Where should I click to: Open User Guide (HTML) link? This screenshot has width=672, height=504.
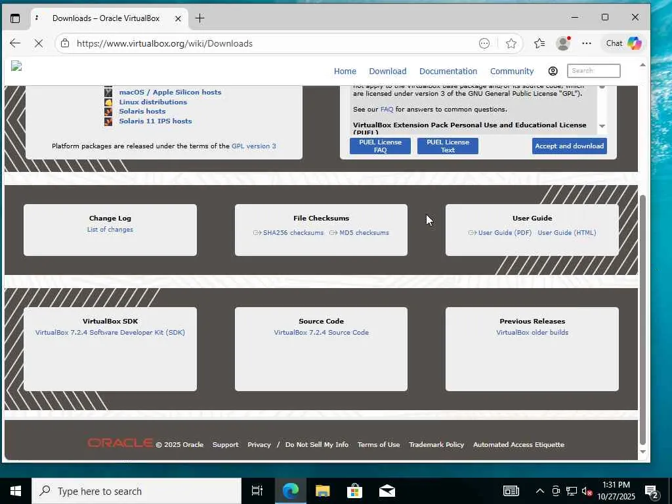coord(566,233)
